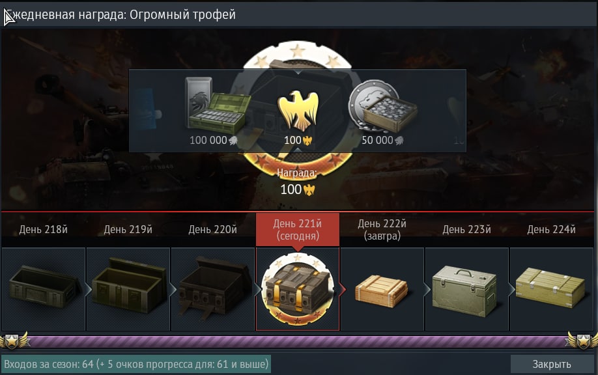The width and height of the screenshot is (598, 375).
Task: Click the 50 000 silver lions box icon
Action: pyautogui.click(x=382, y=106)
